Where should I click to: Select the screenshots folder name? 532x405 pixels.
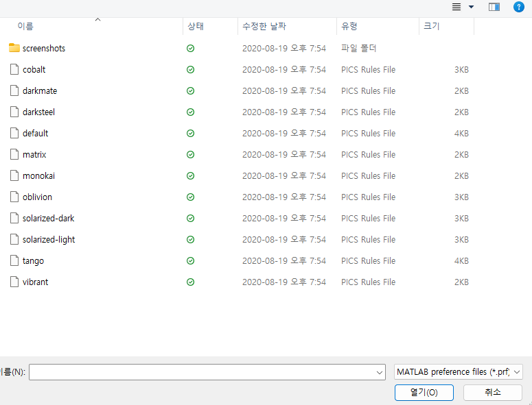44,48
